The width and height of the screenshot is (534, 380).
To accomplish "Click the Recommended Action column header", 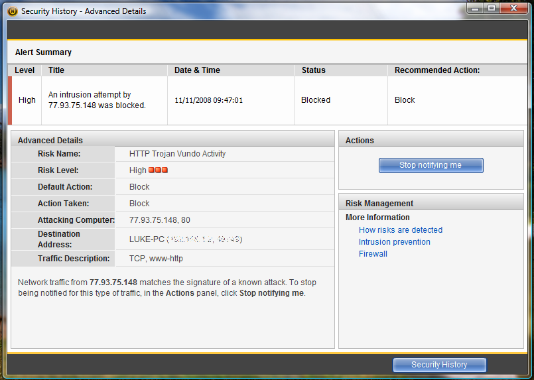I will pos(436,70).
